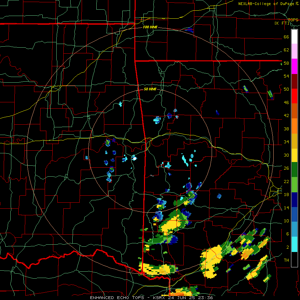This screenshot has height=300, width=300.
Task: Click the K FT units label
Action: point(282,23)
